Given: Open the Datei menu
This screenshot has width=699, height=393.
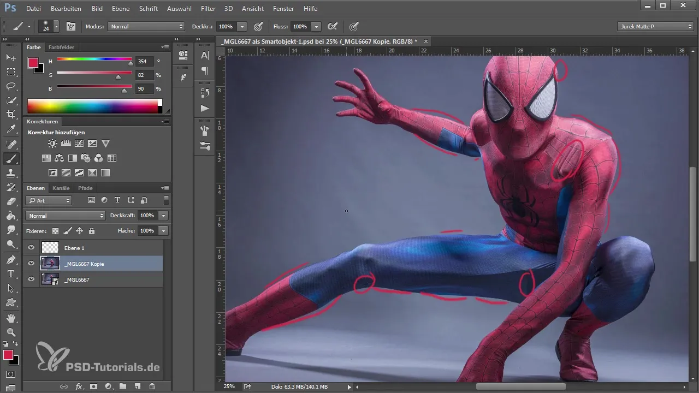Looking at the screenshot, I should [33, 9].
